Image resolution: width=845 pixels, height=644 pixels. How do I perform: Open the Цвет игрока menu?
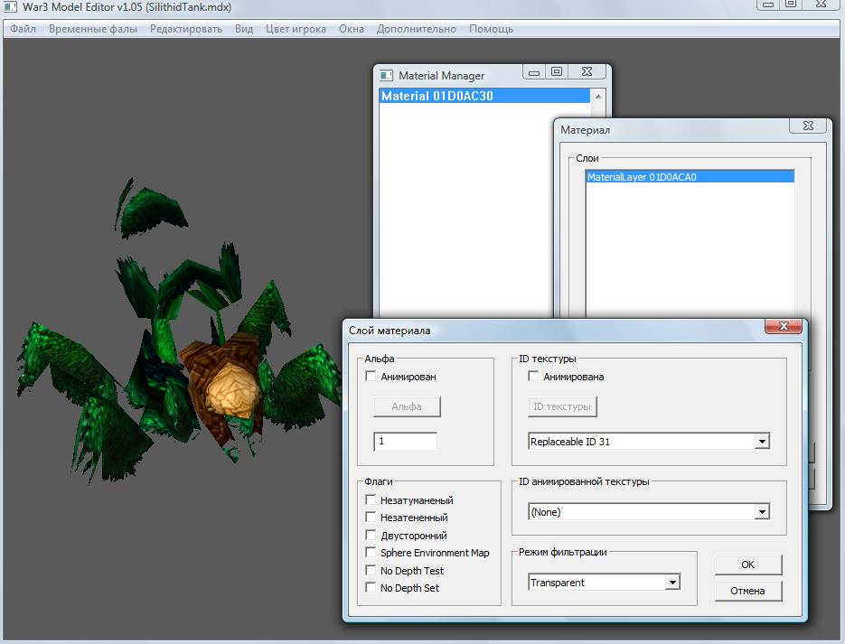[296, 29]
